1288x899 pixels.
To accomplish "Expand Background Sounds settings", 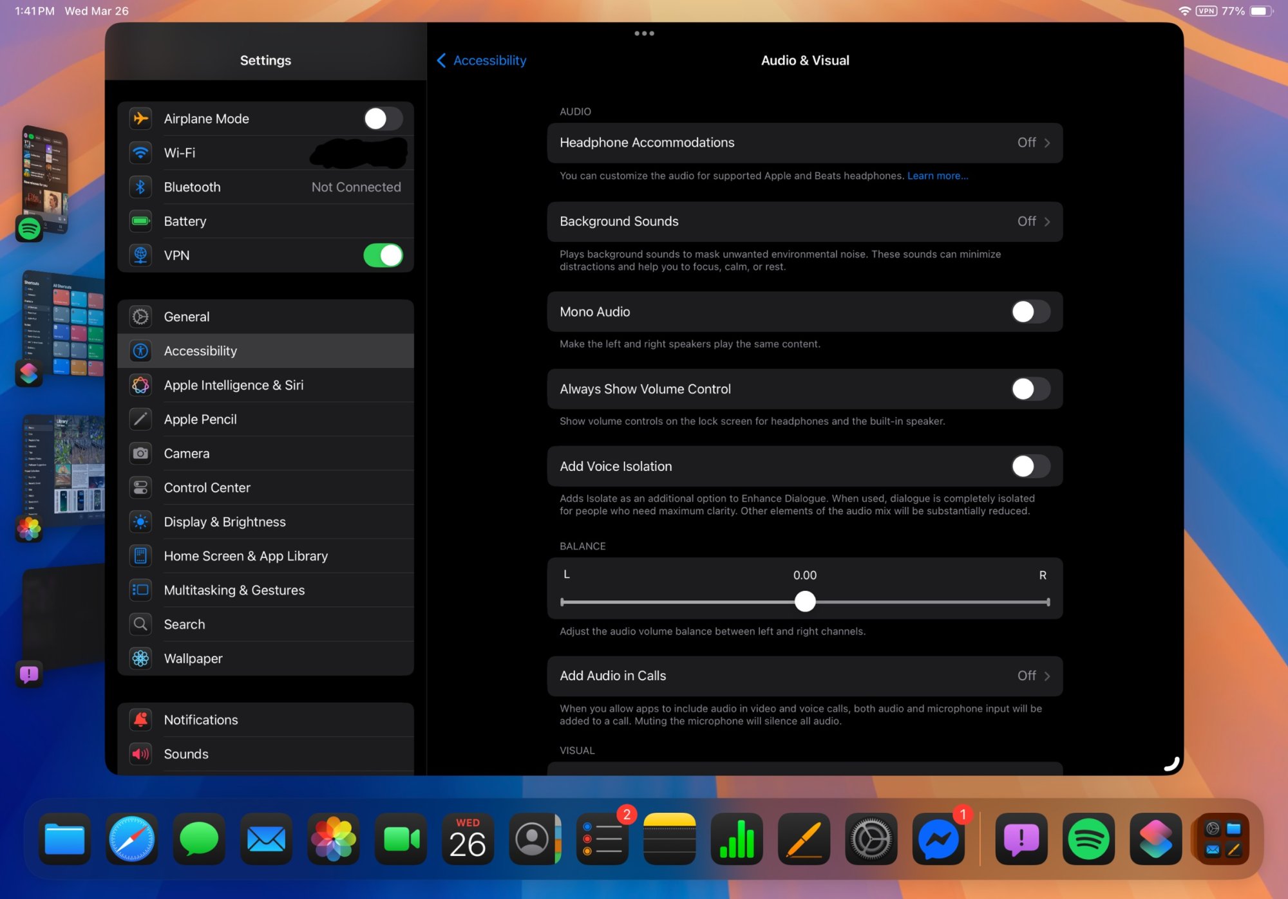I will (x=804, y=221).
